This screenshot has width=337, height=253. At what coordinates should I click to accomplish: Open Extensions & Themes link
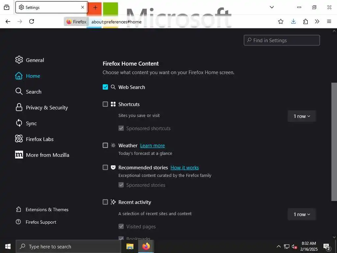(42, 210)
